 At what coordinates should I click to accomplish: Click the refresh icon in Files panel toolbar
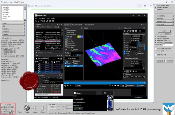click(55, 58)
